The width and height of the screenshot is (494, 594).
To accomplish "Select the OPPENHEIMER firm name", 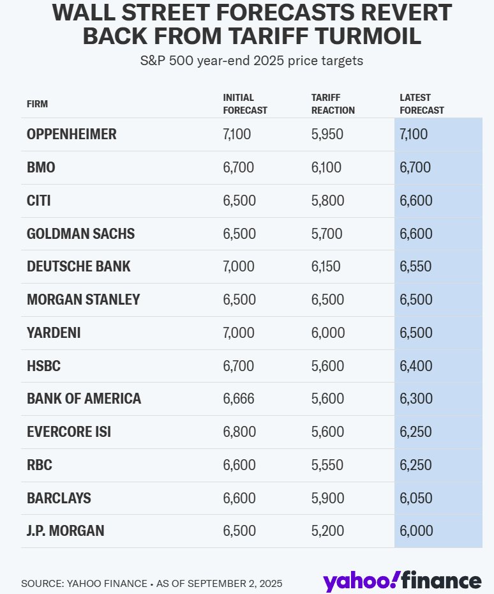I will [71, 135].
